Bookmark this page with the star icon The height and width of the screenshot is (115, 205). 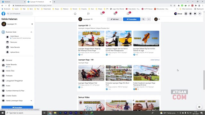pos(174,5)
